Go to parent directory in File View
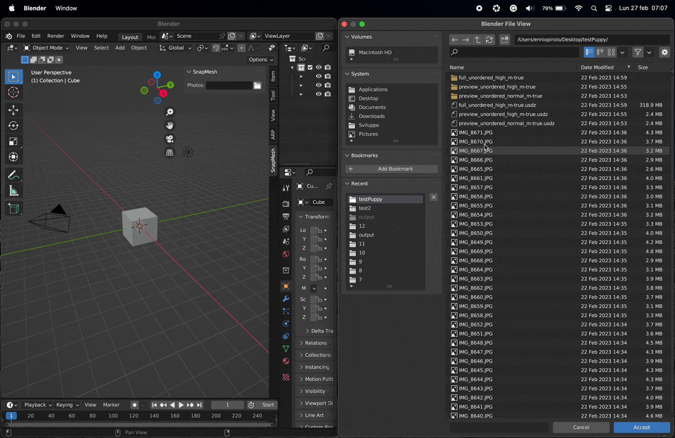 477,39
